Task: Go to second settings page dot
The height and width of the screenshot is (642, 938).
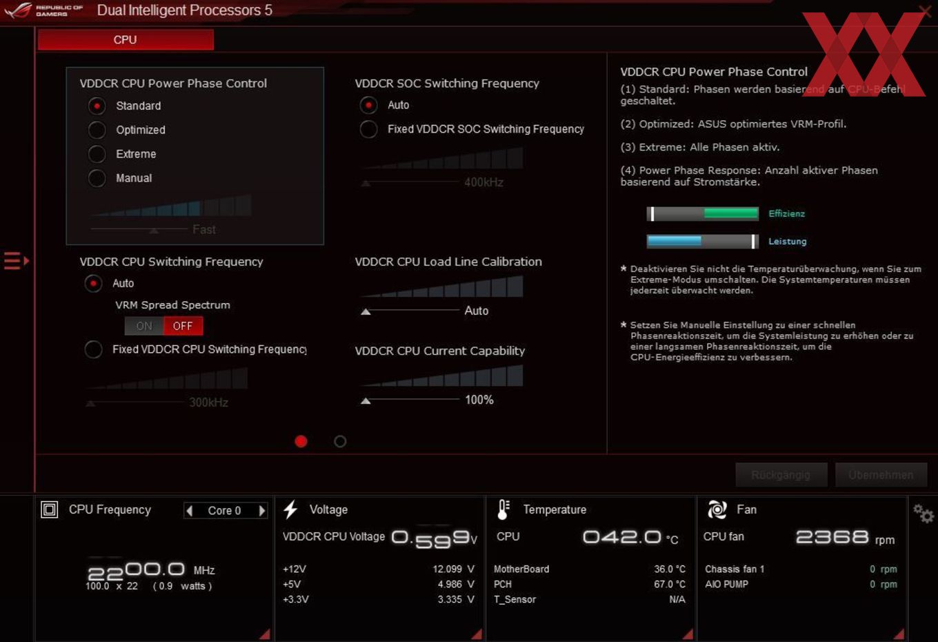Action: 340,441
